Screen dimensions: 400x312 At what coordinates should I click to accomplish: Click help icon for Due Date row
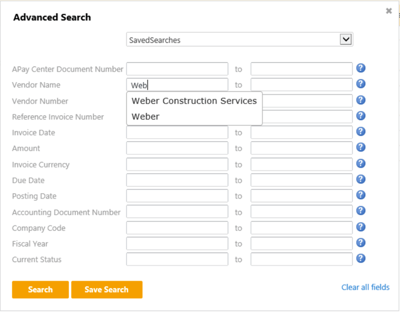coord(361,179)
